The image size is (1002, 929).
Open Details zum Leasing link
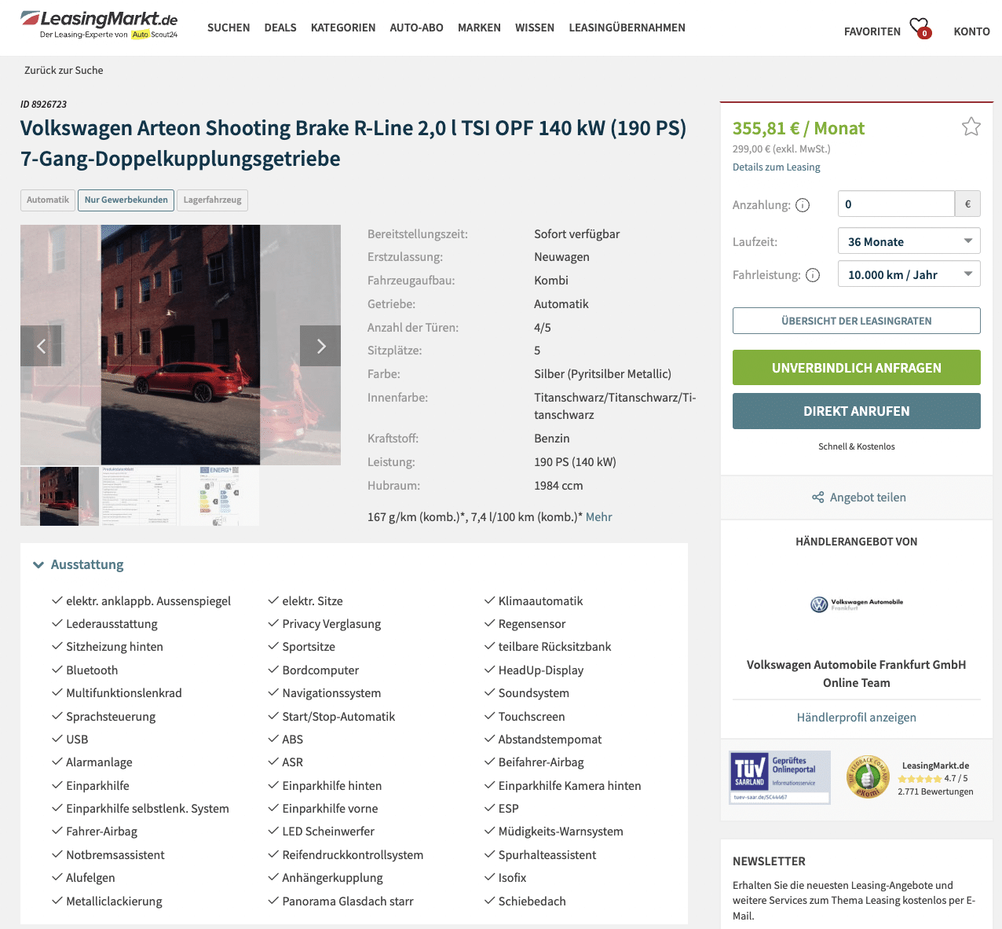tap(777, 167)
